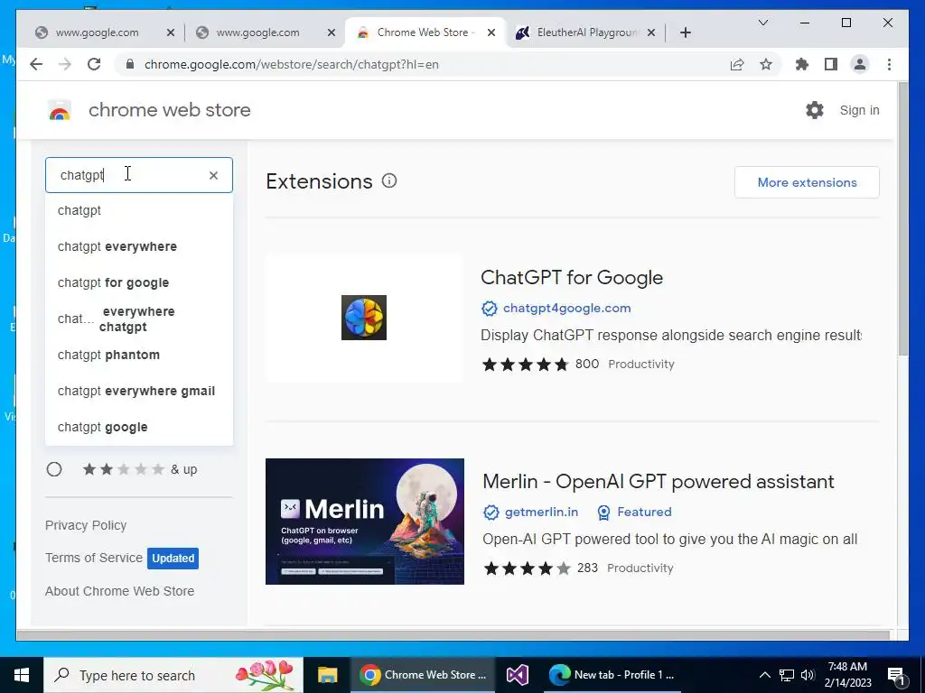Image resolution: width=925 pixels, height=693 pixels.
Task: Choose the 'chatgpt for google' suggestion
Action: [x=138, y=282]
